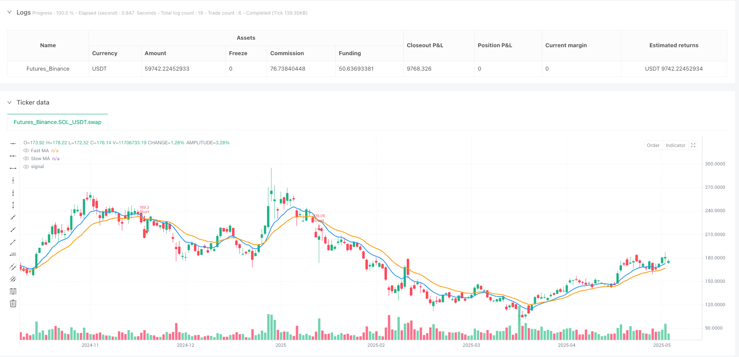Select the Futures_Binance.SOL_USDT.swap tab
This screenshot has width=739, height=357.
pos(57,122)
